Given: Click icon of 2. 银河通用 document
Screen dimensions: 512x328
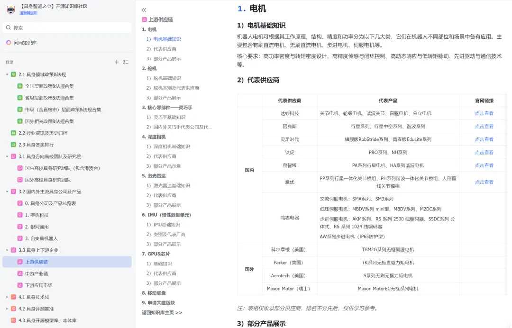Looking at the screenshot, I should pyautogui.click(x=20, y=227).
